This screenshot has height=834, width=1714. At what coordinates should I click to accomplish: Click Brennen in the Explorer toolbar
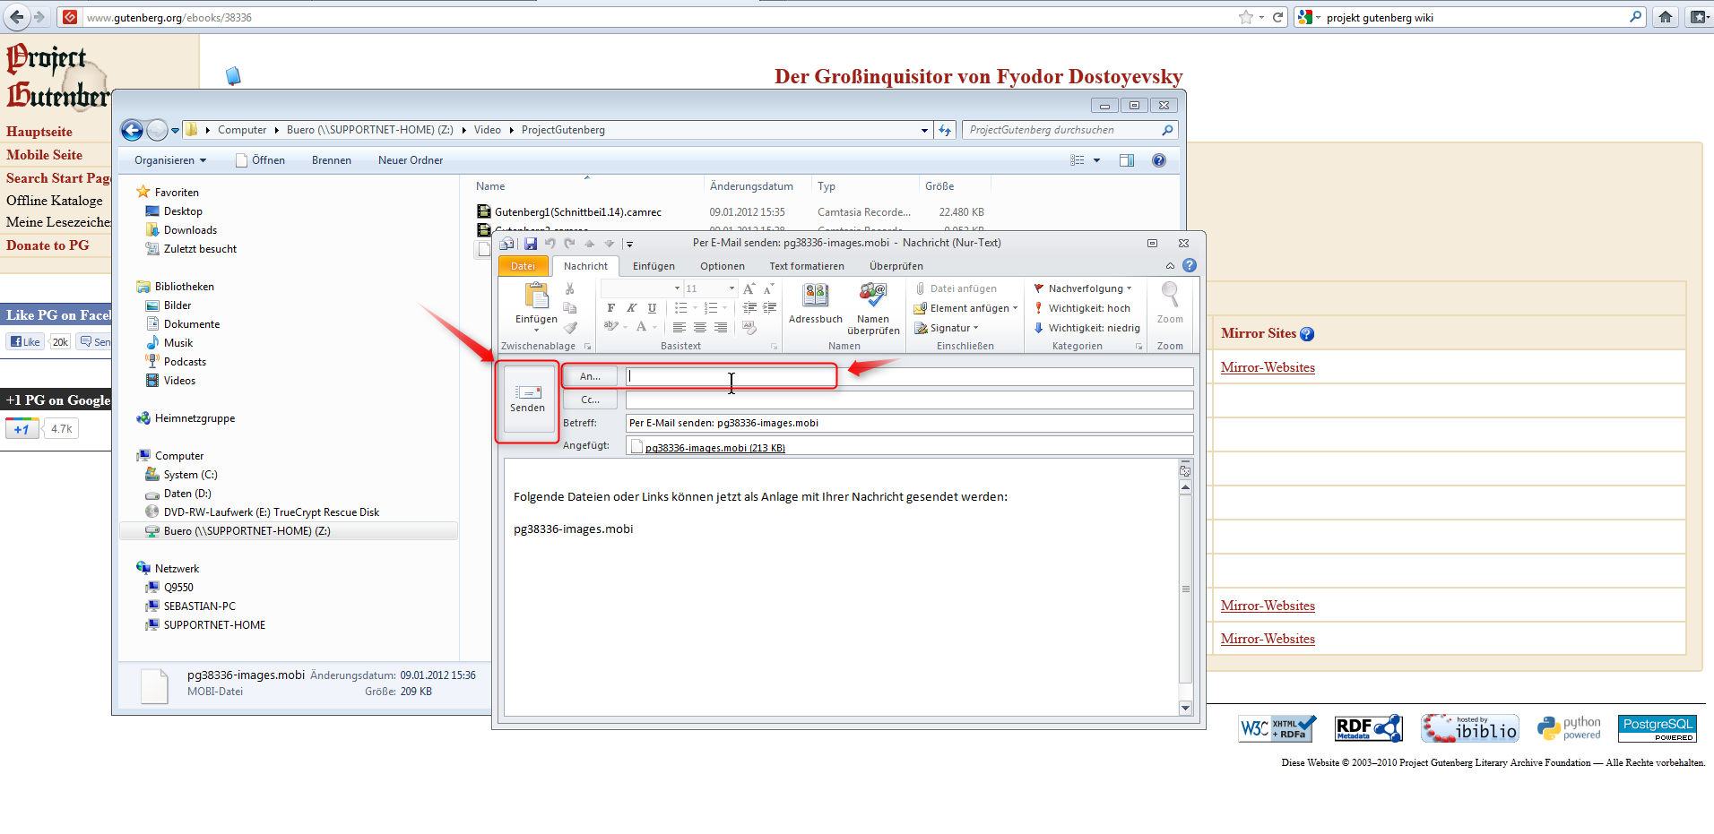[x=332, y=160]
